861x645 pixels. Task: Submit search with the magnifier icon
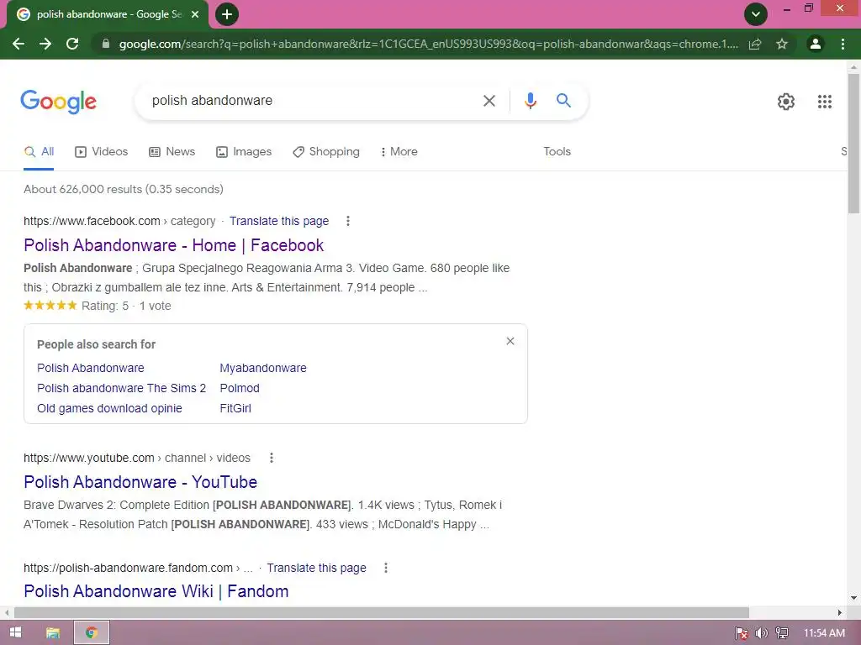(x=563, y=101)
